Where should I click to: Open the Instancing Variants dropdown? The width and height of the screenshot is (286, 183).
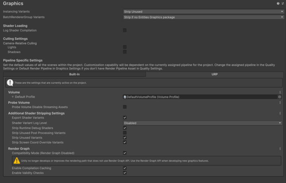203,12
